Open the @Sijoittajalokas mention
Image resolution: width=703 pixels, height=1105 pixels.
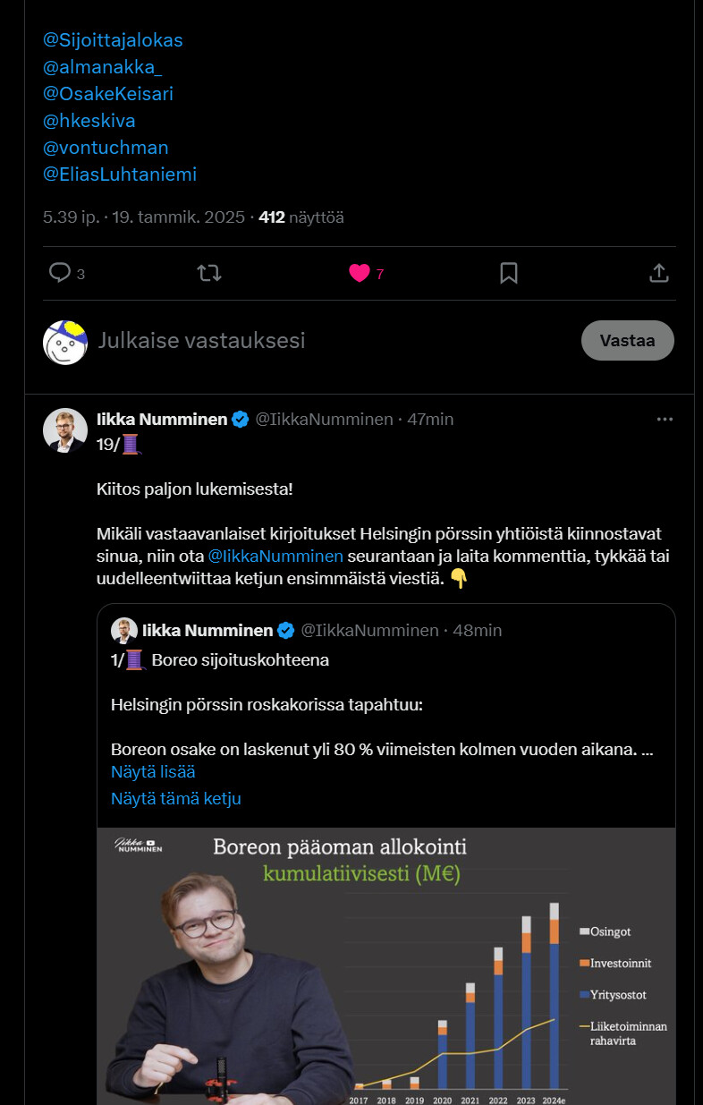[x=113, y=40]
